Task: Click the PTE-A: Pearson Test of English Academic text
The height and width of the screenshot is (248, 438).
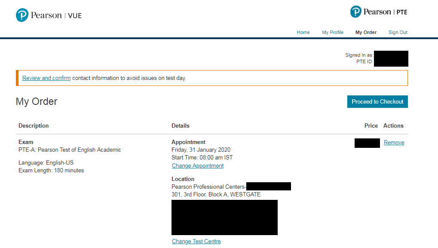Action: pos(70,150)
